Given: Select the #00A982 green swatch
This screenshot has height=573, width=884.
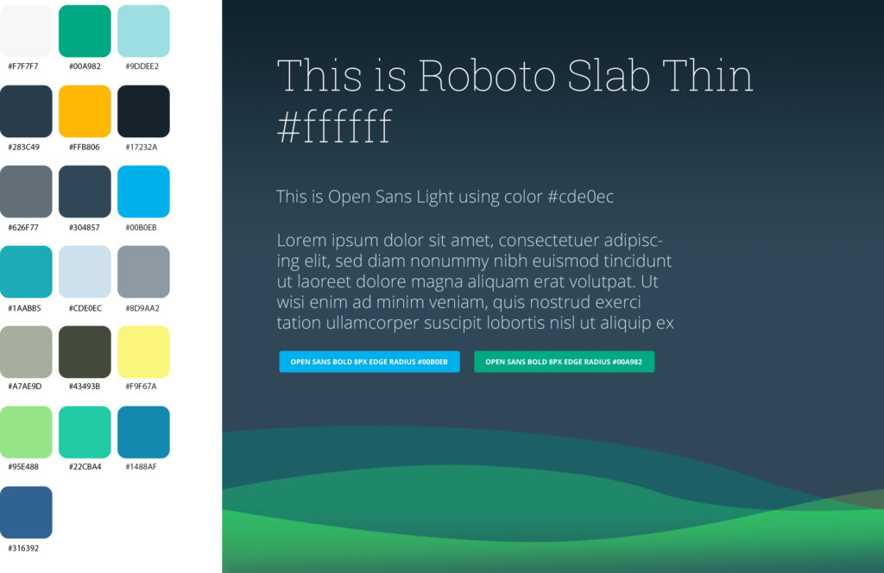Looking at the screenshot, I should coord(85,31).
